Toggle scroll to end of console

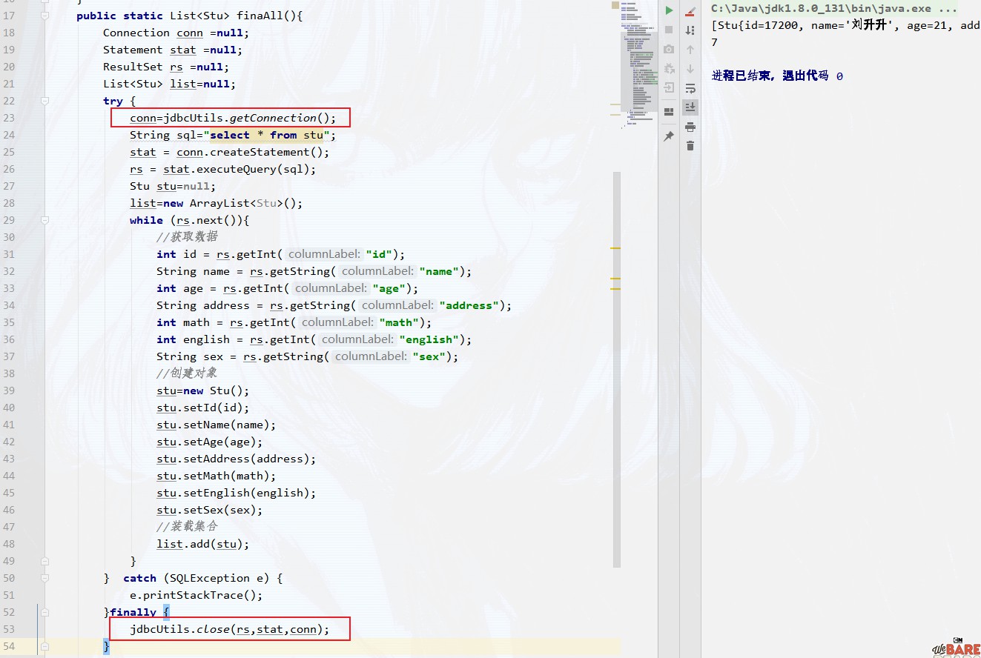click(x=690, y=107)
